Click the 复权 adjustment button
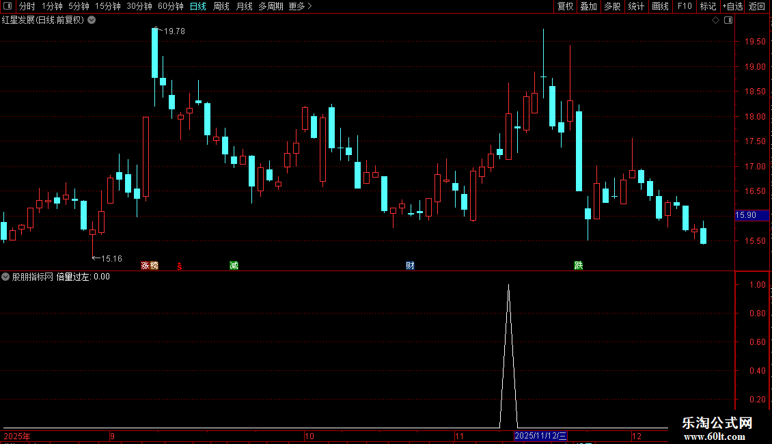772x444 pixels. point(565,6)
